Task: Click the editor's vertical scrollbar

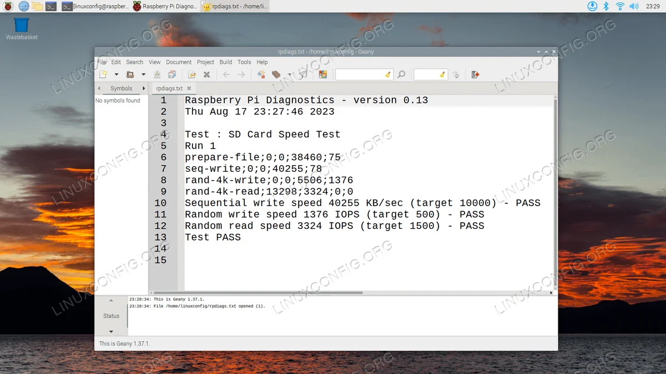Action: (x=555, y=194)
